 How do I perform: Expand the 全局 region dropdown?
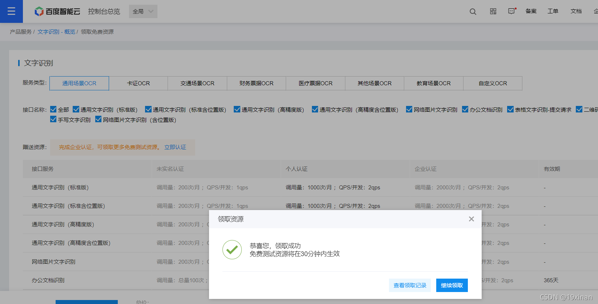pos(143,12)
